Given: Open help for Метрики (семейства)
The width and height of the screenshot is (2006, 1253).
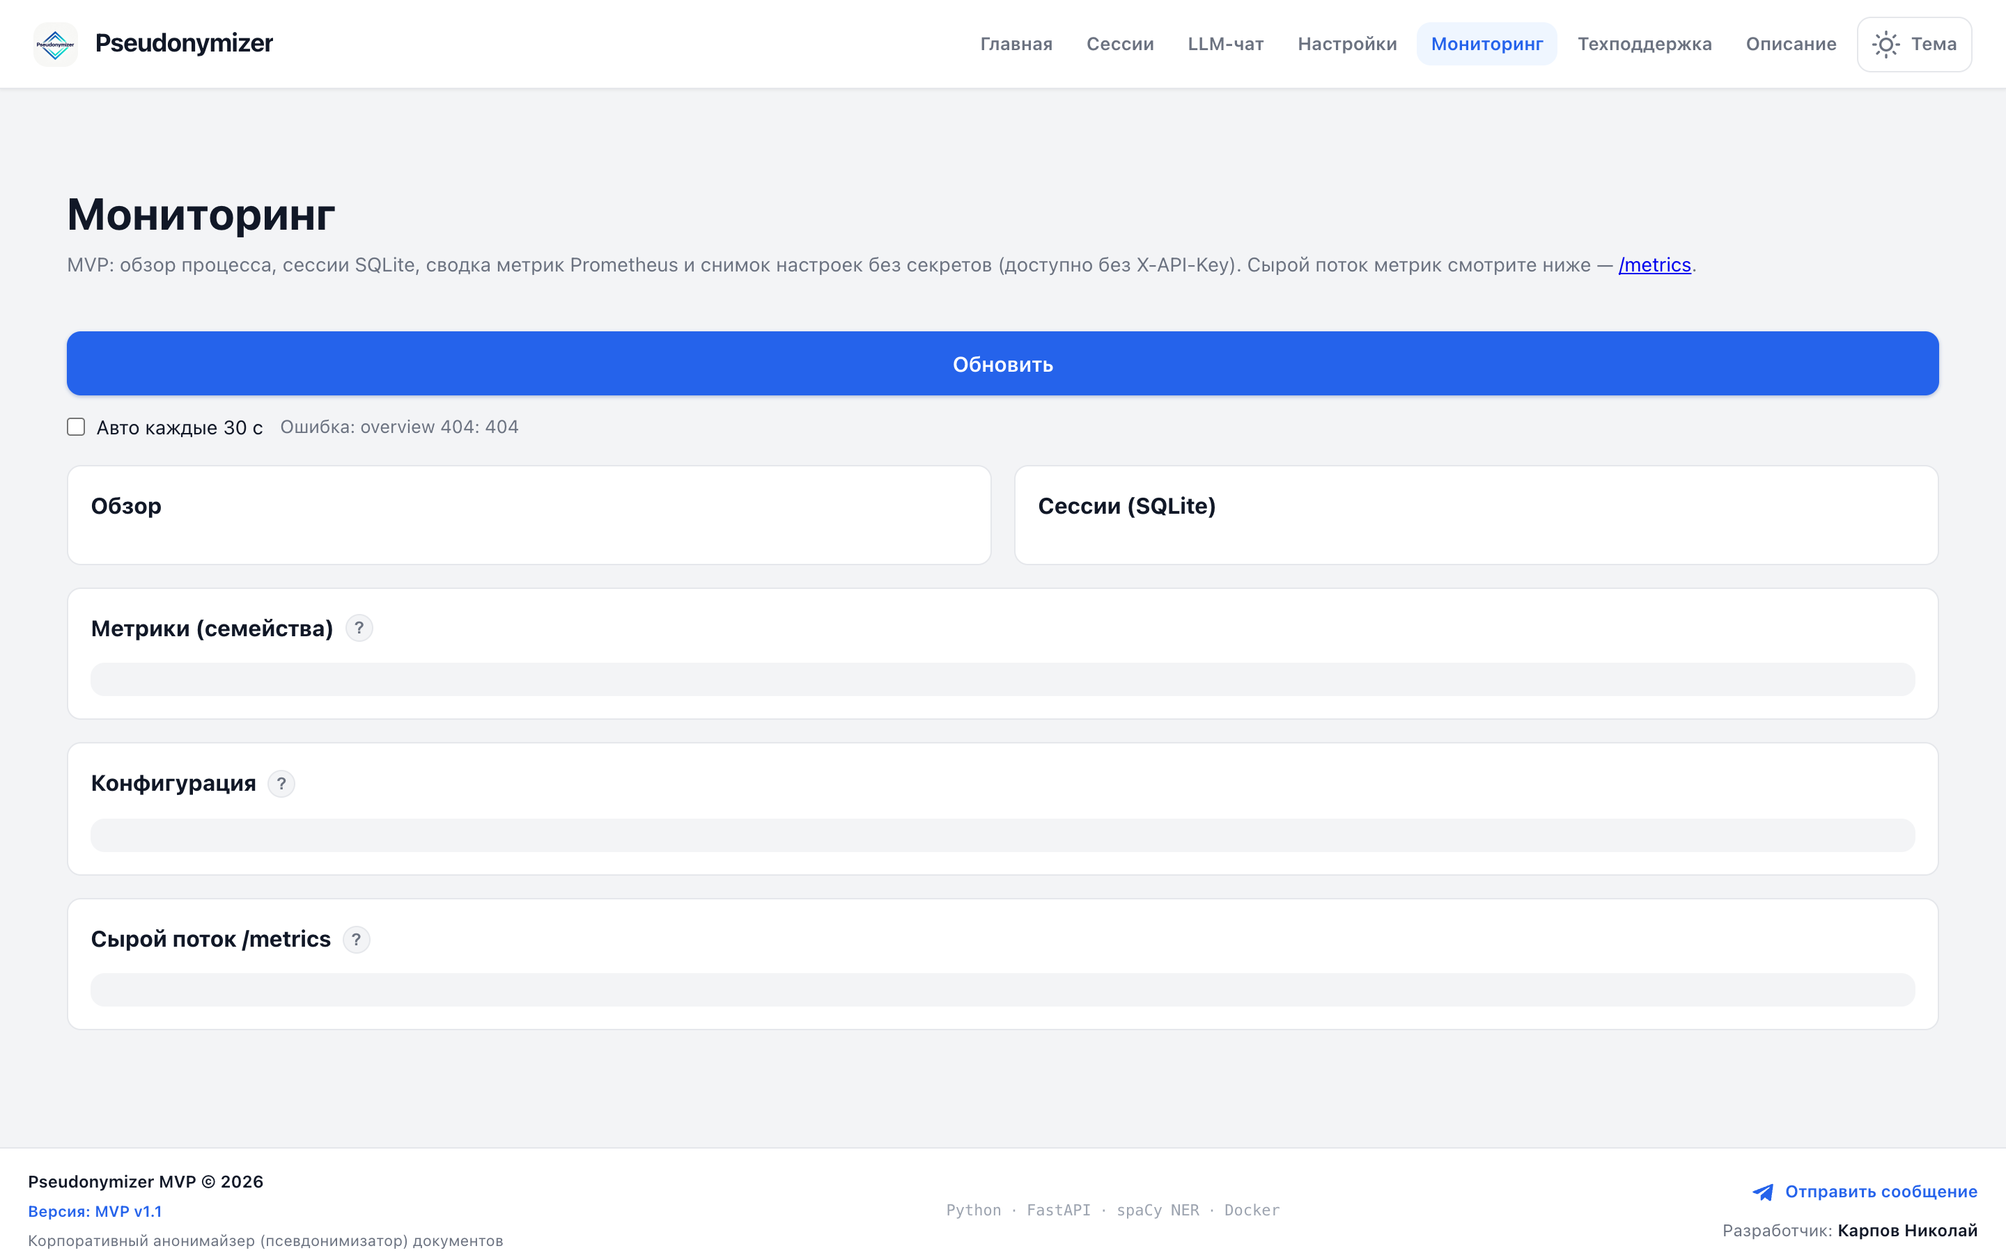Looking at the screenshot, I should [x=359, y=628].
